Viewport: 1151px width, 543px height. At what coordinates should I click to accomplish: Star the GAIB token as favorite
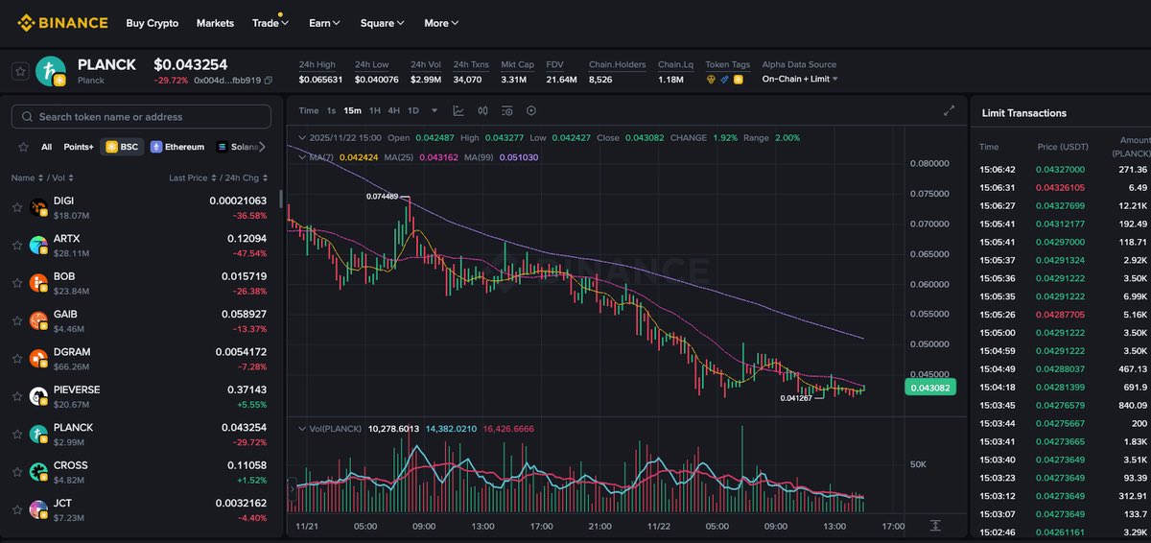(x=17, y=320)
